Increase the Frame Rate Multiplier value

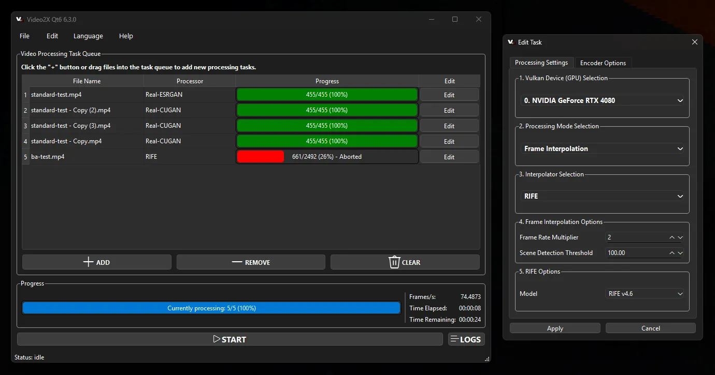tap(672, 237)
